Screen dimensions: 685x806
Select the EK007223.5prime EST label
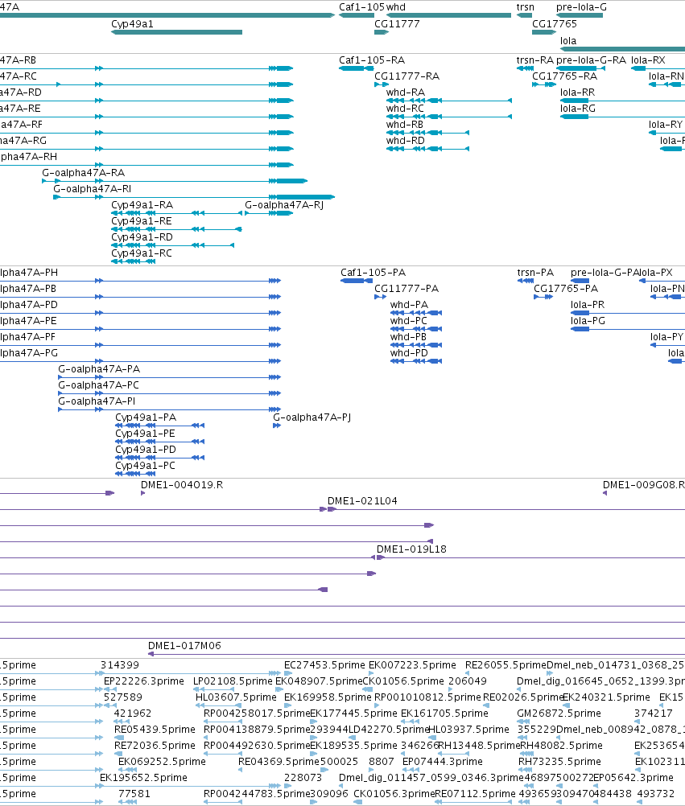(x=412, y=665)
